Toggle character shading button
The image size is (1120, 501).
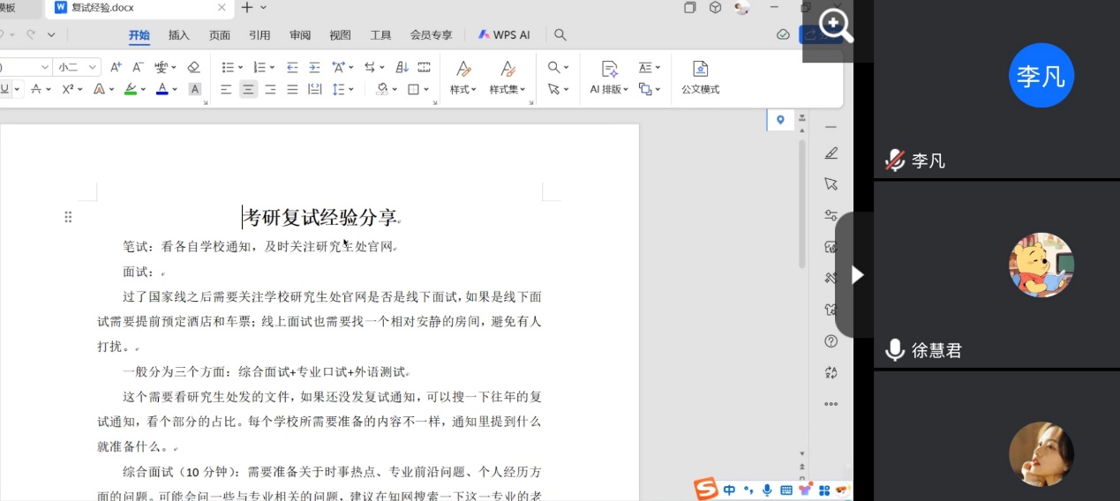coord(195,89)
